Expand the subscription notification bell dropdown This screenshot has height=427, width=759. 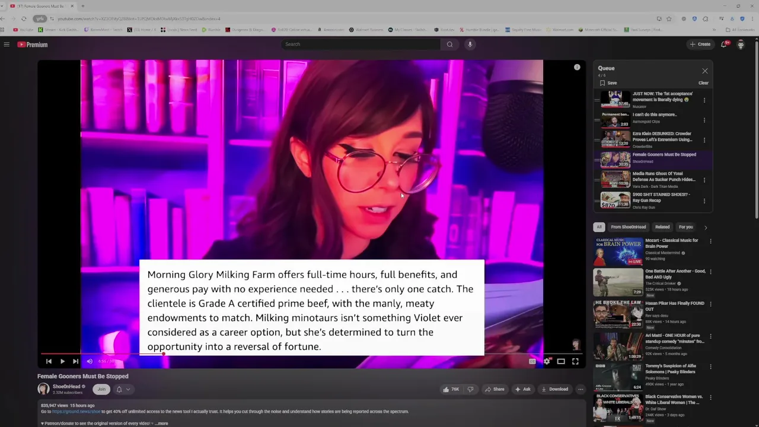(x=123, y=390)
